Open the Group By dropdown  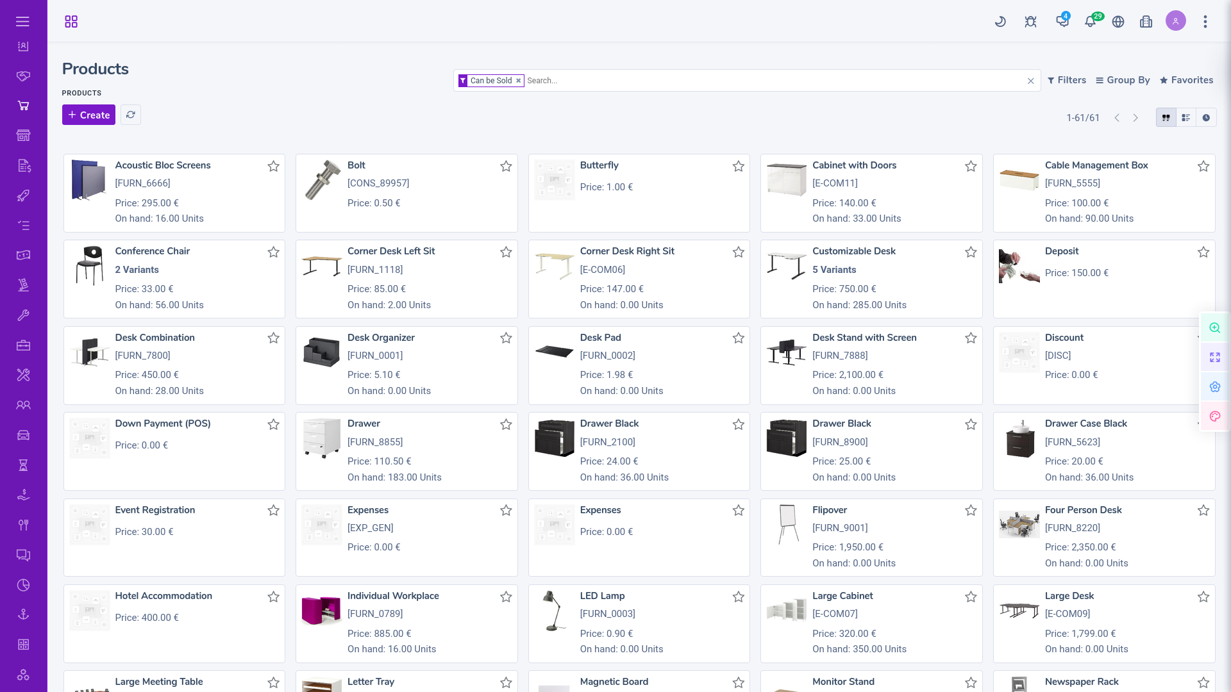[1123, 80]
